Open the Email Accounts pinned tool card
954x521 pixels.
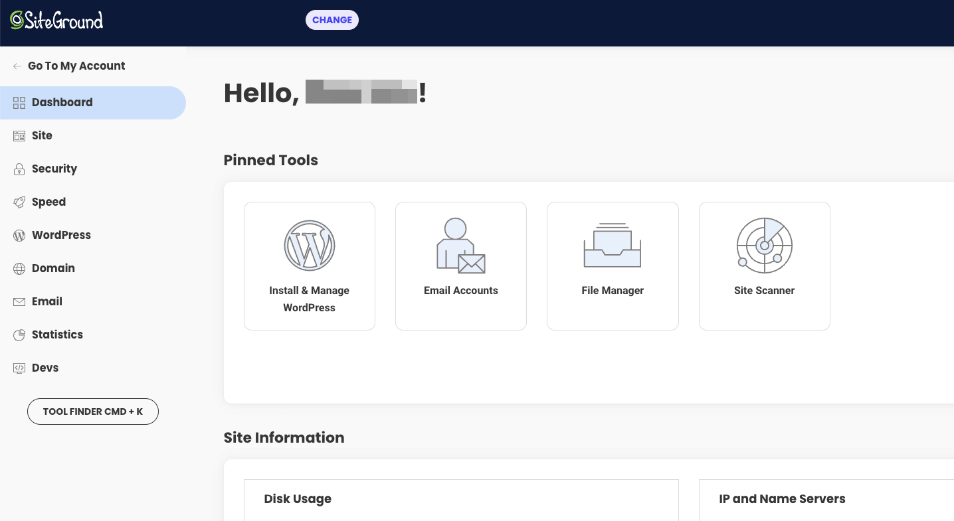460,265
